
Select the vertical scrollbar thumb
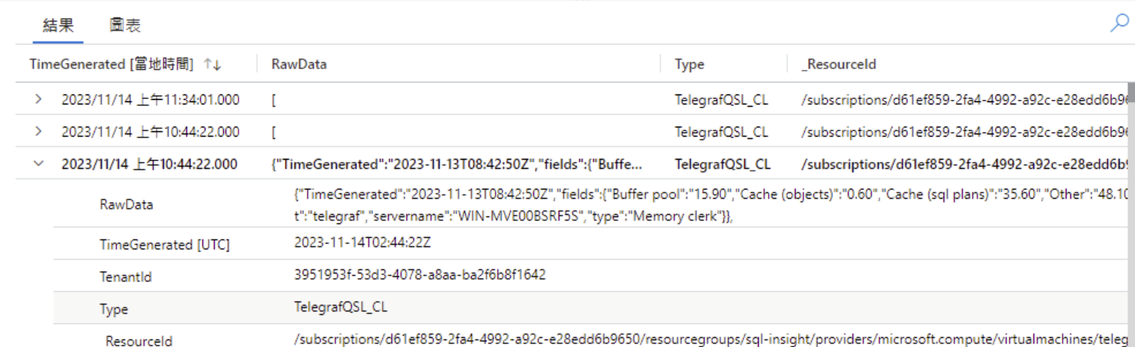click(x=1130, y=93)
